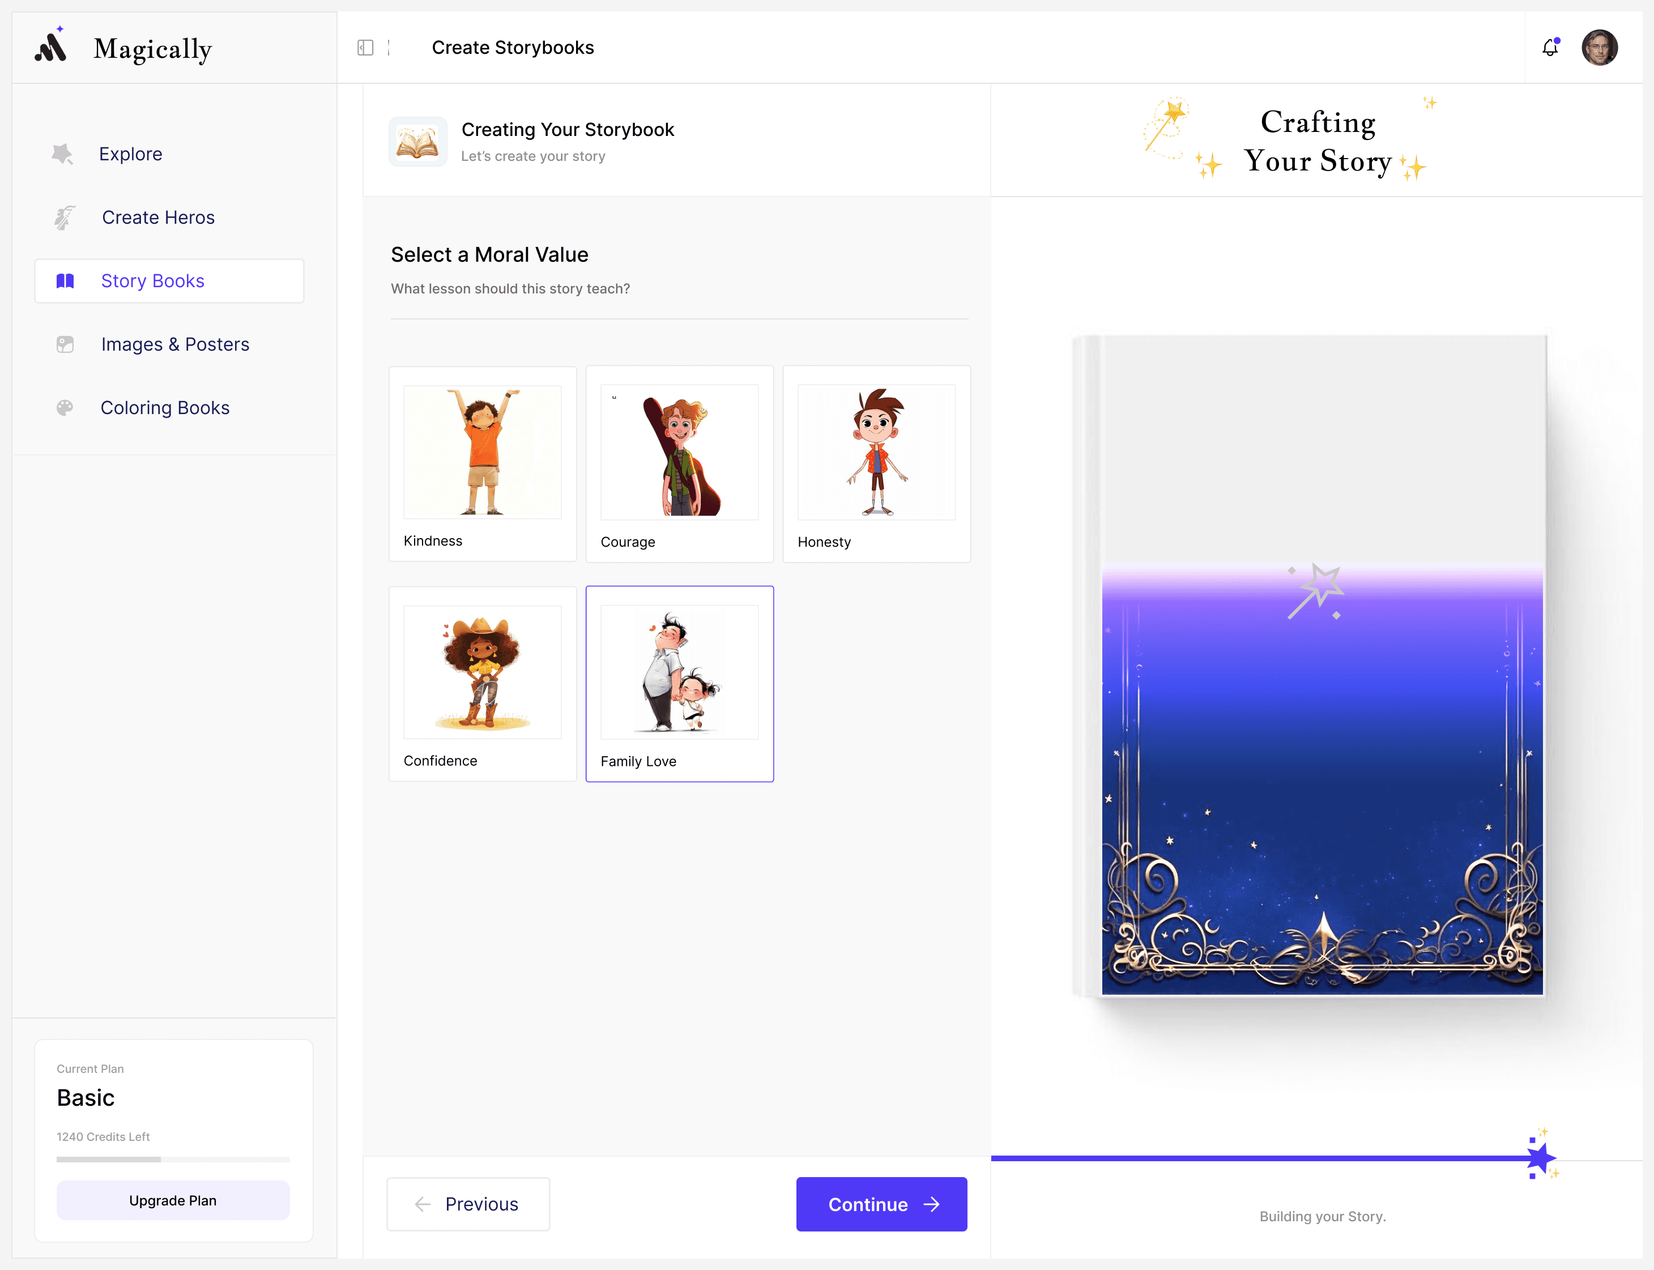Go to the Explore menu item
This screenshot has width=1654, height=1270.
131,154
